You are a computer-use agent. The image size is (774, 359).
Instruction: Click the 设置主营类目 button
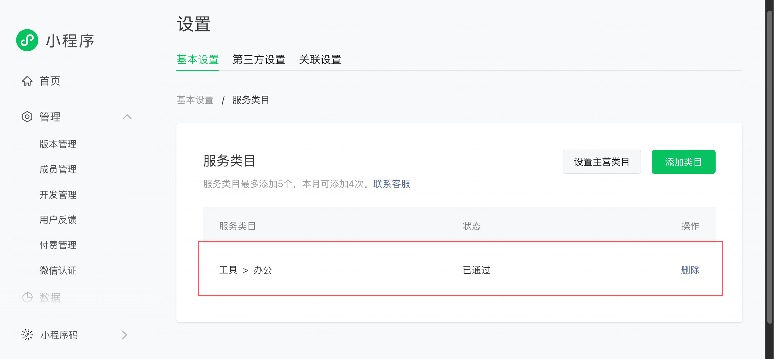[602, 162]
